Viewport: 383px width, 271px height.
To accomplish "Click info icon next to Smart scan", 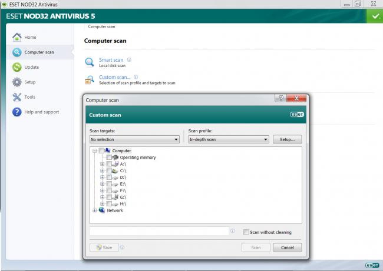I will pyautogui.click(x=129, y=60).
